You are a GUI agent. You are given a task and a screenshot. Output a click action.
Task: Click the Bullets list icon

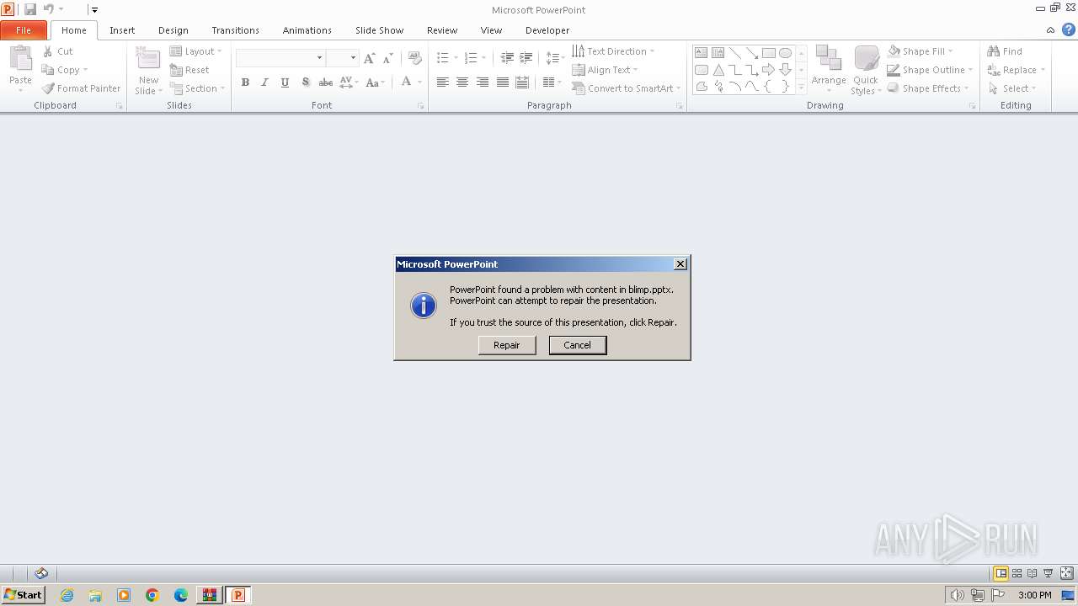(443, 58)
